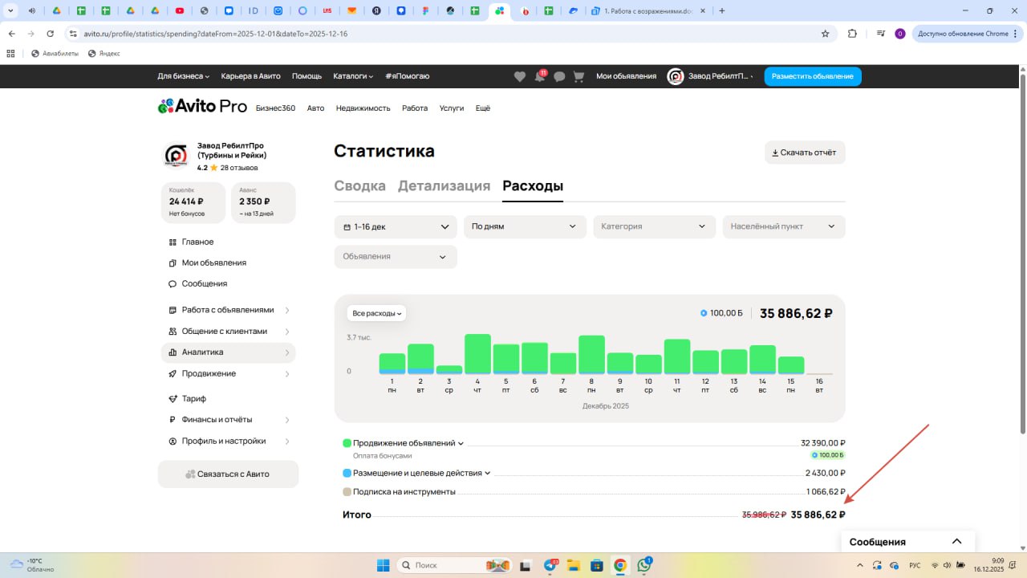Open the Объявления filter dropdown
Screen dimensions: 1027x578
coord(396,257)
